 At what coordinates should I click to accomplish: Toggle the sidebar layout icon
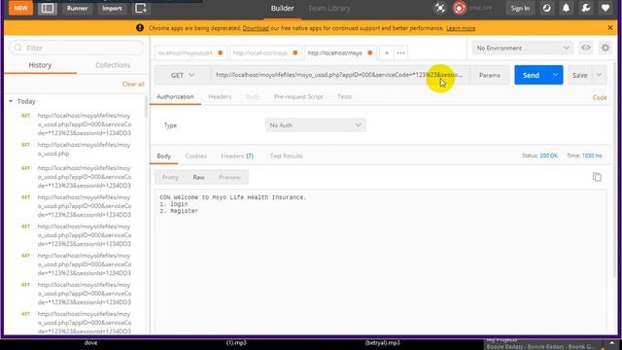click(x=48, y=8)
